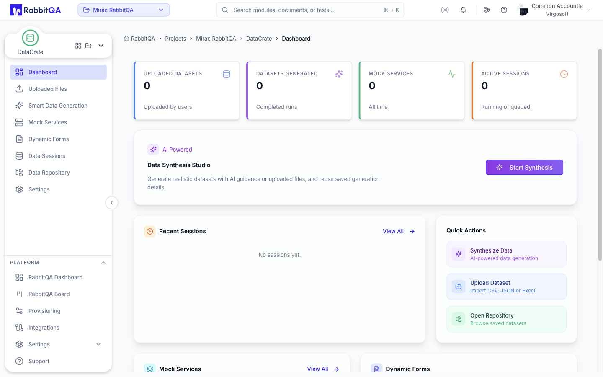Click the Mock Services layers icon
603x377 pixels.
[x=150, y=369]
